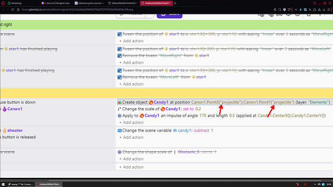Click the Candy1 icon in Change the scale action
The height and width of the screenshot is (187, 333).
[x=163, y=109]
